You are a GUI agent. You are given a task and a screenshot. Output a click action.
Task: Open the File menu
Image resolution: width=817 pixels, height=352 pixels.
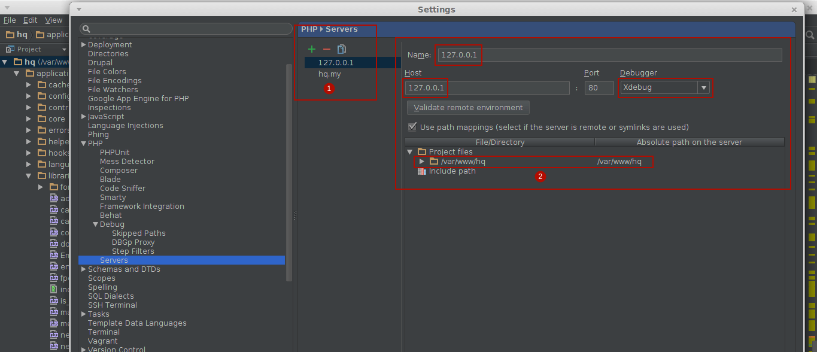point(10,20)
